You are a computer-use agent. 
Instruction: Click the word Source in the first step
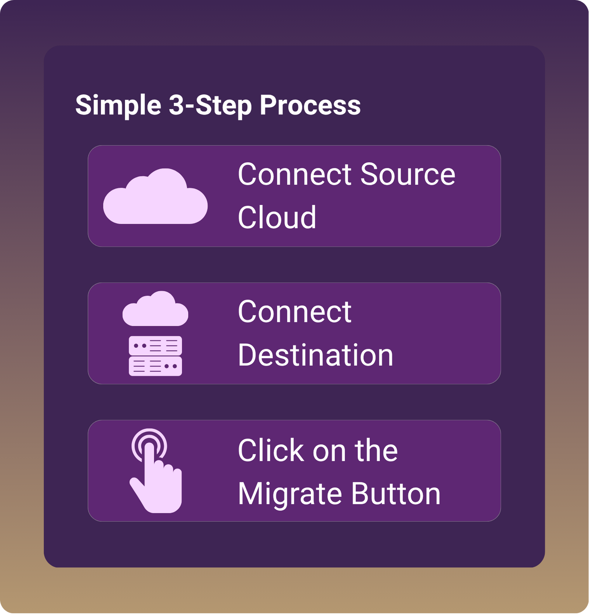407,174
